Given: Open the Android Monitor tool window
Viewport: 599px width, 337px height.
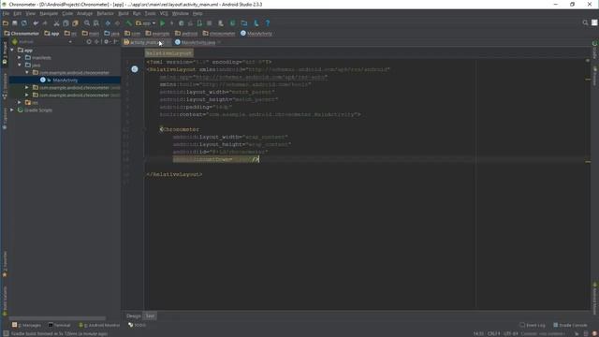Looking at the screenshot, I should pos(99,325).
